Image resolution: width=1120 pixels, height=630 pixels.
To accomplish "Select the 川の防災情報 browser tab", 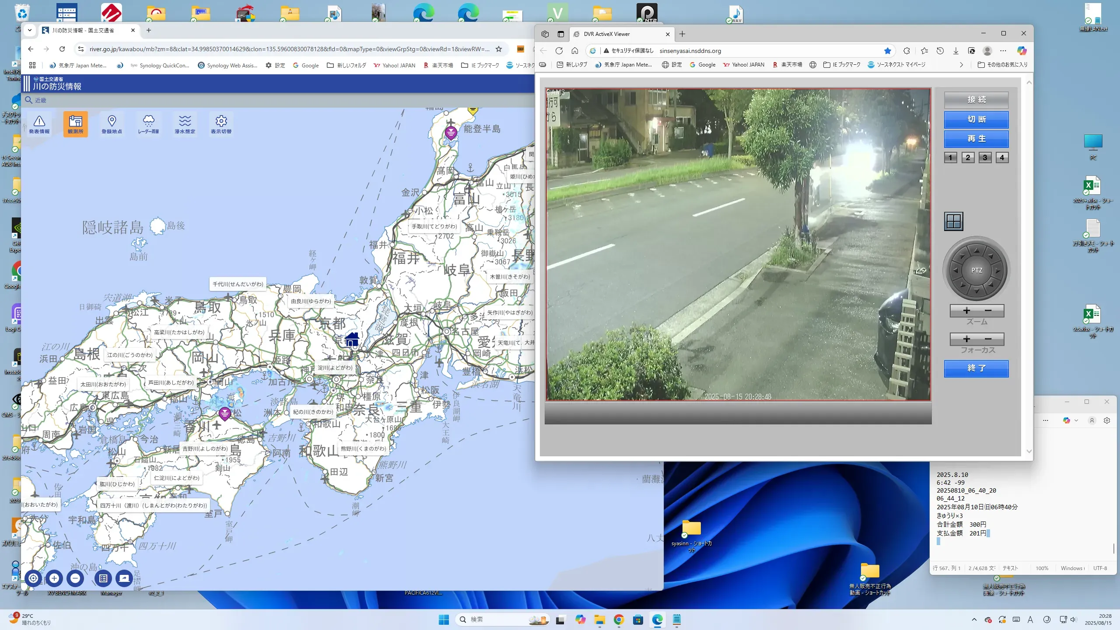I will (83, 30).
